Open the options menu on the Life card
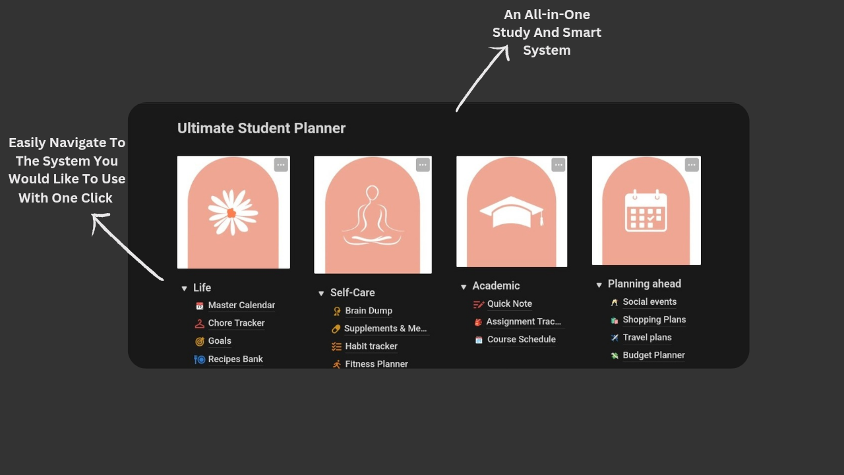844x475 pixels. click(x=281, y=164)
